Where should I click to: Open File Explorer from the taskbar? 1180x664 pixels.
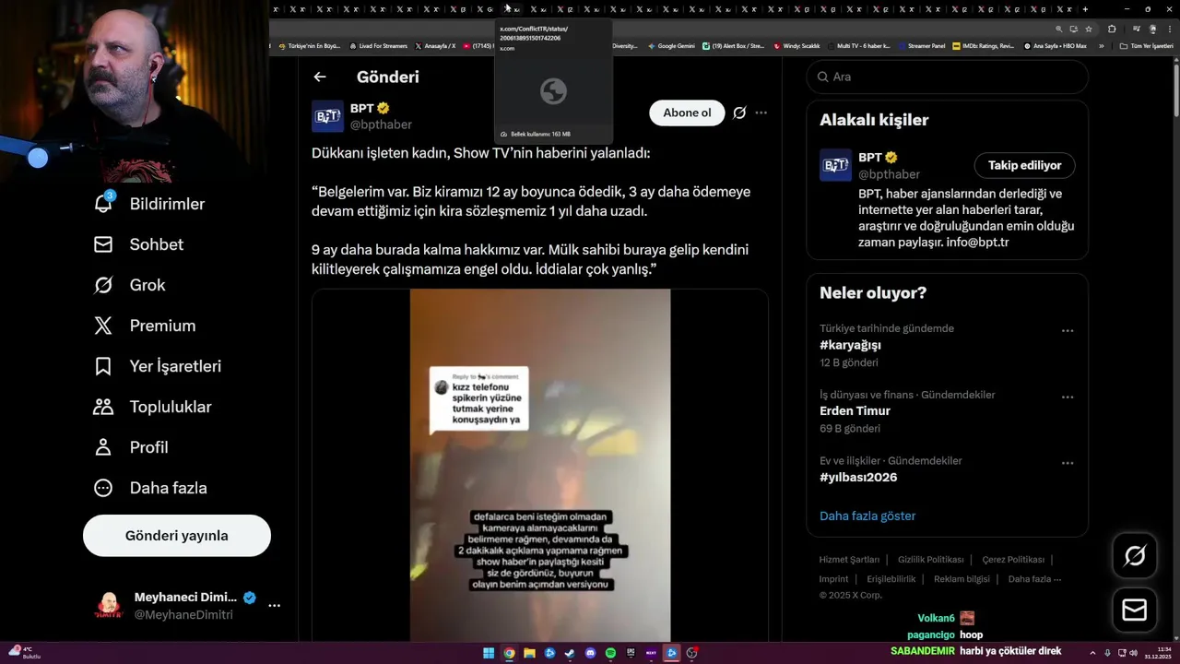point(529,653)
